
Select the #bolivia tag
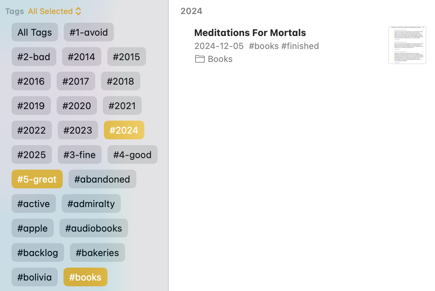tap(34, 277)
